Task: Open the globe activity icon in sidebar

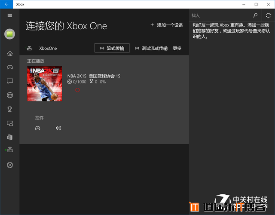Action: pos(10,95)
